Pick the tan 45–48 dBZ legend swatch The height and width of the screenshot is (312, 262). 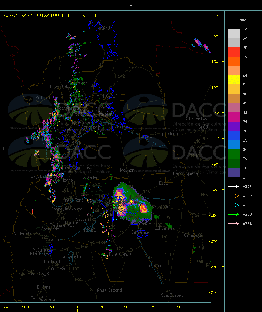[x=234, y=98]
